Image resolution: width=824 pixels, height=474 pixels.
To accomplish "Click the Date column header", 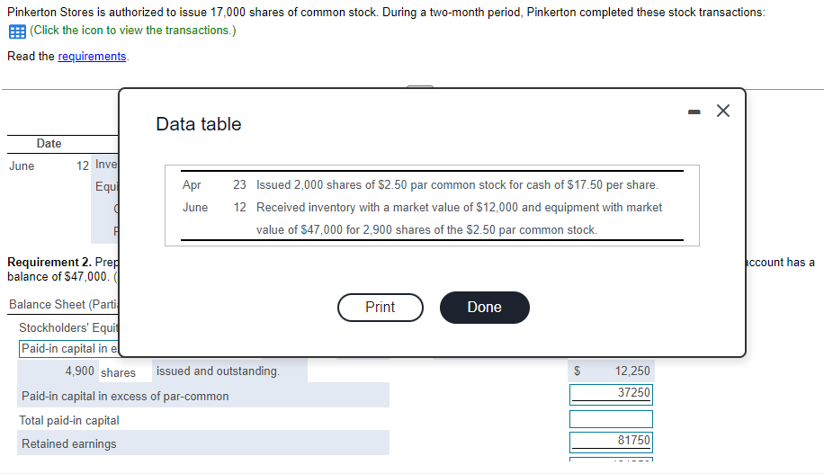I will tap(49, 144).
